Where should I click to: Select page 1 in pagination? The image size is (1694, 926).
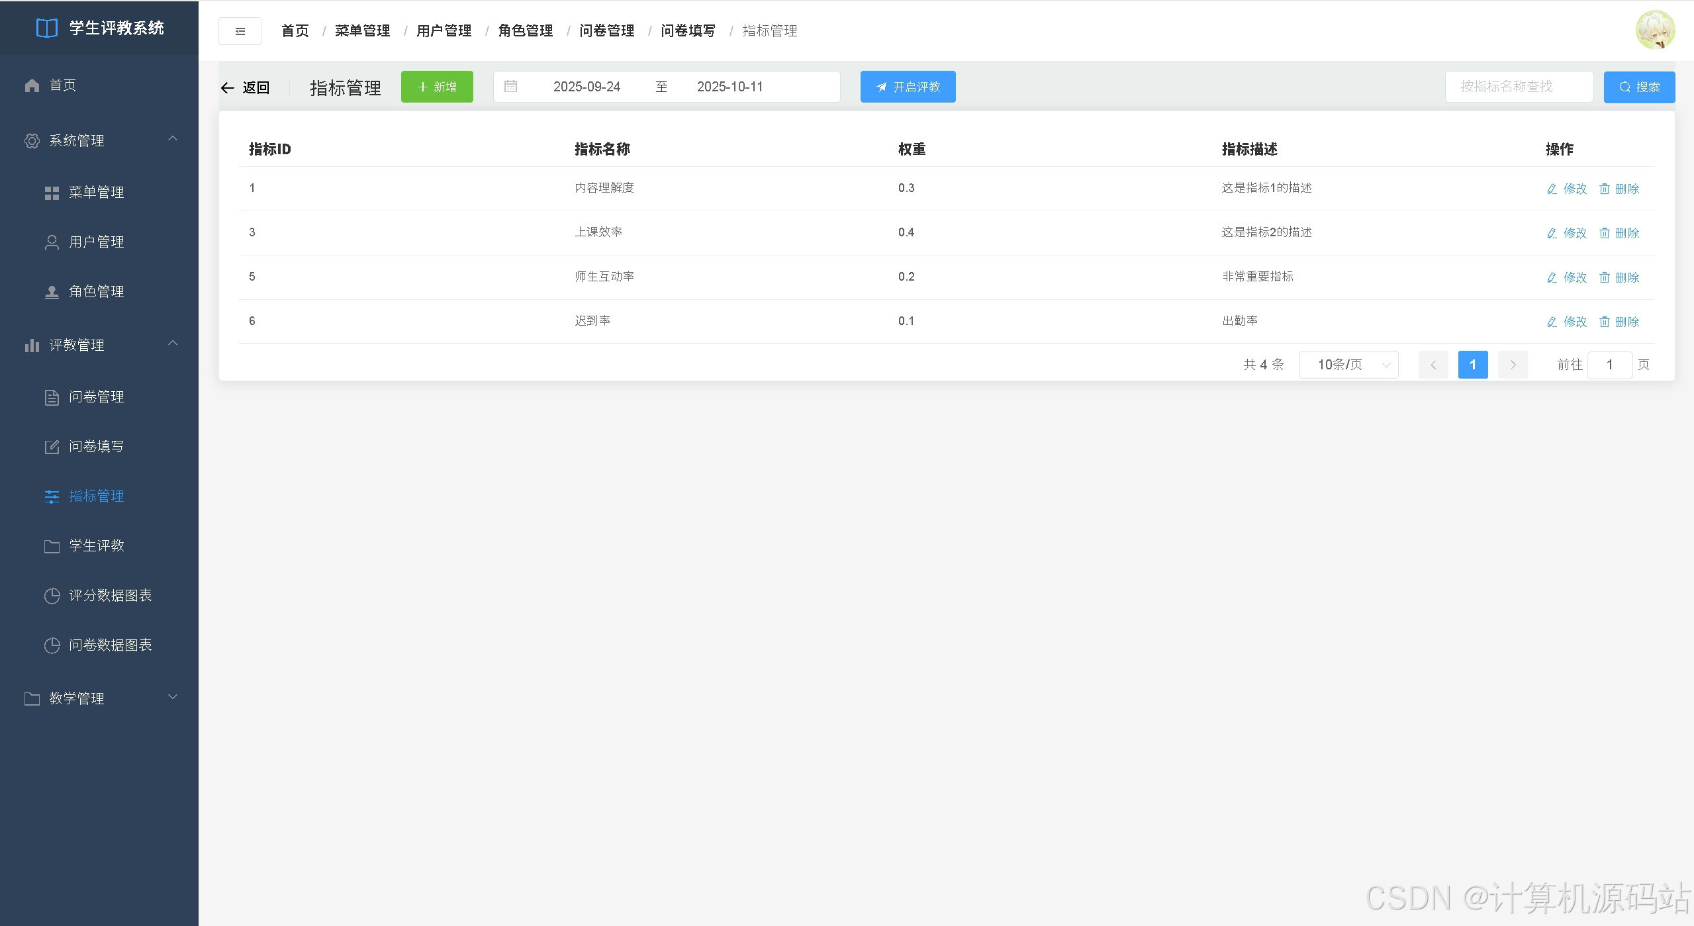click(1473, 365)
